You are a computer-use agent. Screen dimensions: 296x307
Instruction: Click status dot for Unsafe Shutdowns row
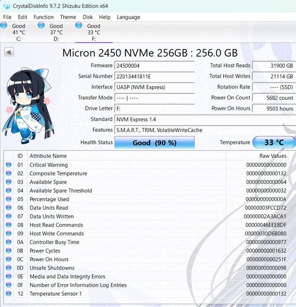9,268
